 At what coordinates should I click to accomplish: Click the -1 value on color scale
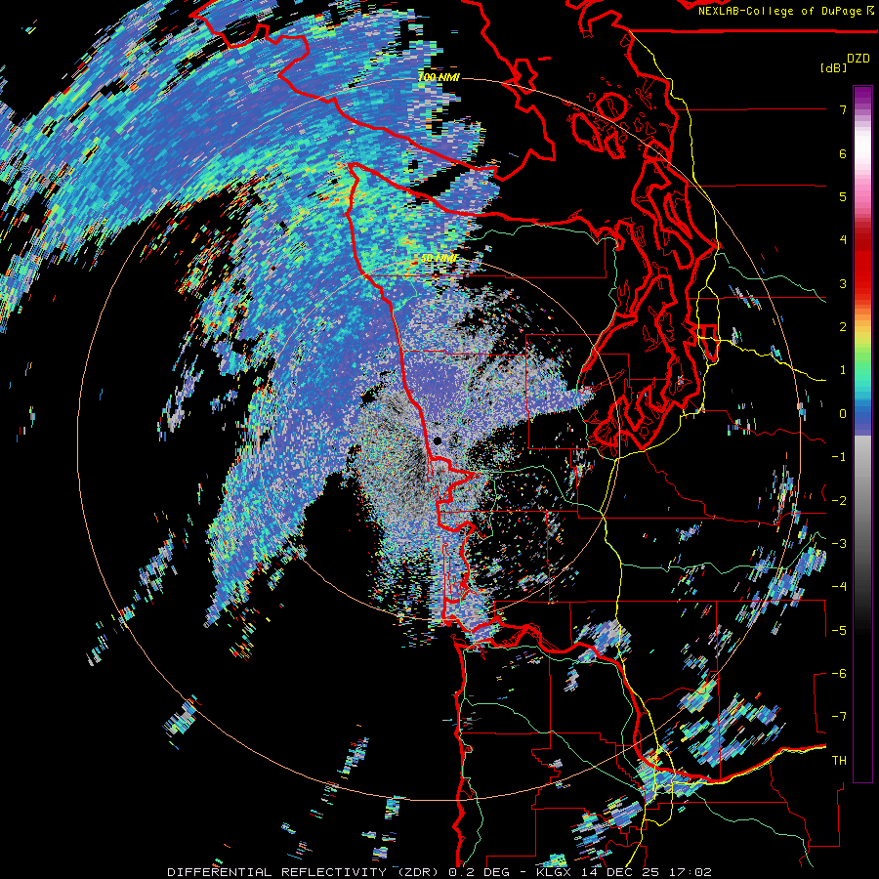[839, 457]
